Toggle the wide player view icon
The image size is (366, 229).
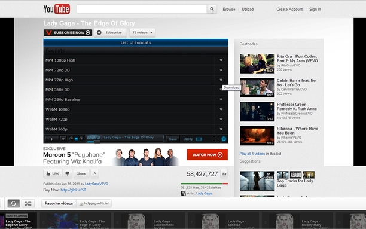point(199,139)
